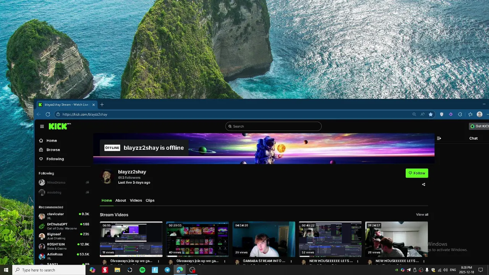Click the zoom-out magnifier in address bar

[414, 114]
